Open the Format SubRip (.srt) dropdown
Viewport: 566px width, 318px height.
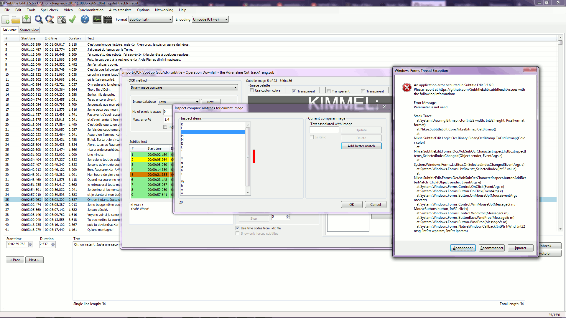(x=150, y=19)
